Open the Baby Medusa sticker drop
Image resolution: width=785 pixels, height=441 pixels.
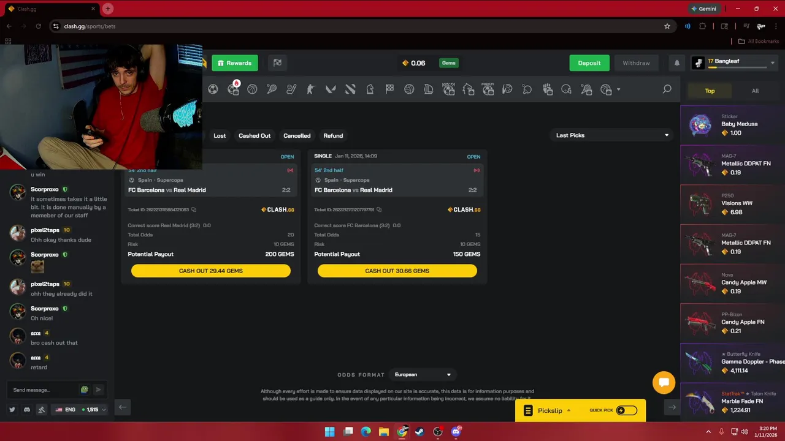coord(733,125)
